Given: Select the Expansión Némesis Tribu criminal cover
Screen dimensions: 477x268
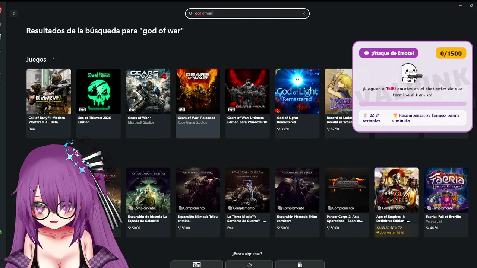Looking at the screenshot, I should 198,190.
